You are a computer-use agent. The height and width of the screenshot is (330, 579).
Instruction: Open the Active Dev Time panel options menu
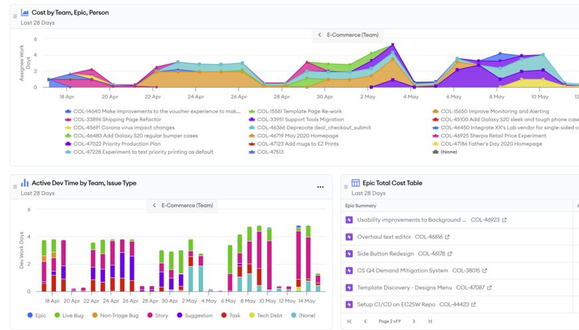point(320,187)
